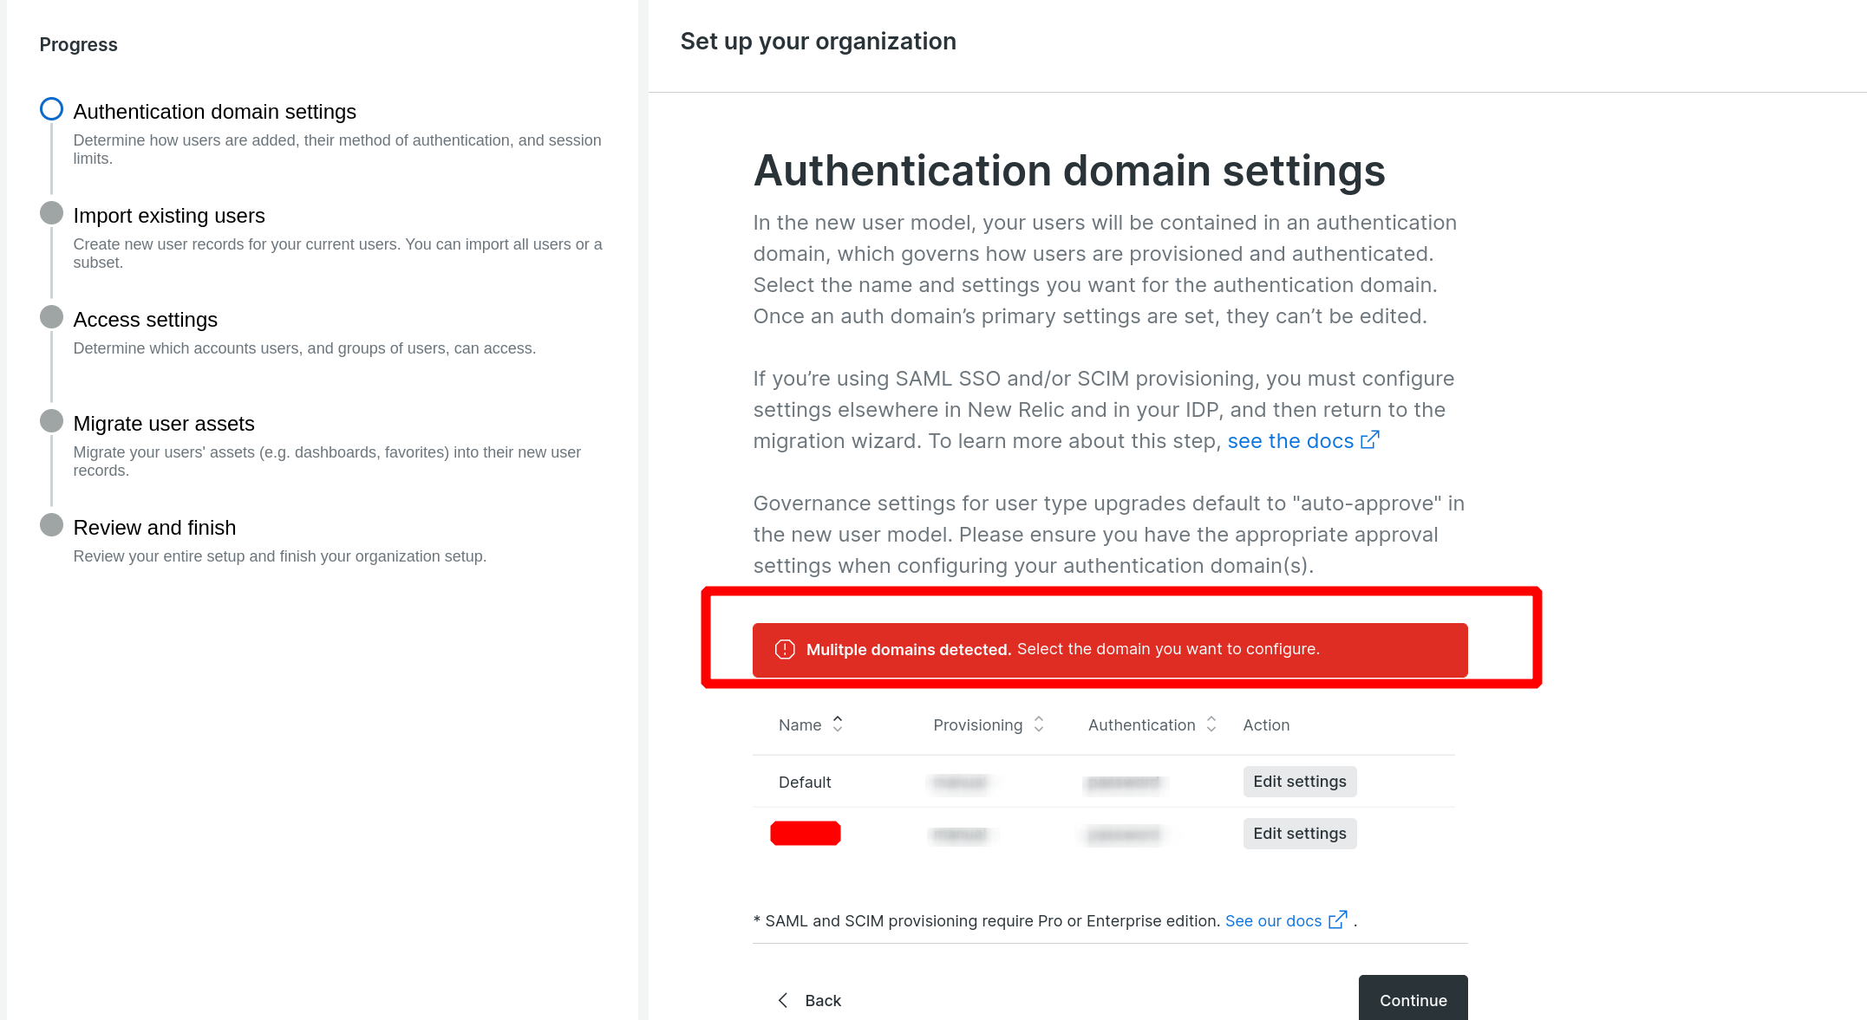Select Access settings step title
Screen dimensions: 1867x1020
tap(145, 320)
